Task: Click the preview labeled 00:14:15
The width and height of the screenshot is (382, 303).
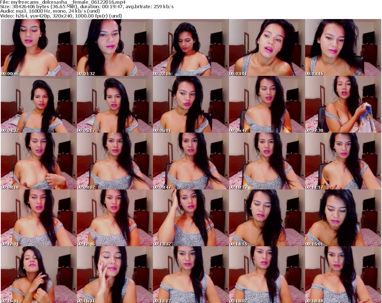Action: (267, 218)
